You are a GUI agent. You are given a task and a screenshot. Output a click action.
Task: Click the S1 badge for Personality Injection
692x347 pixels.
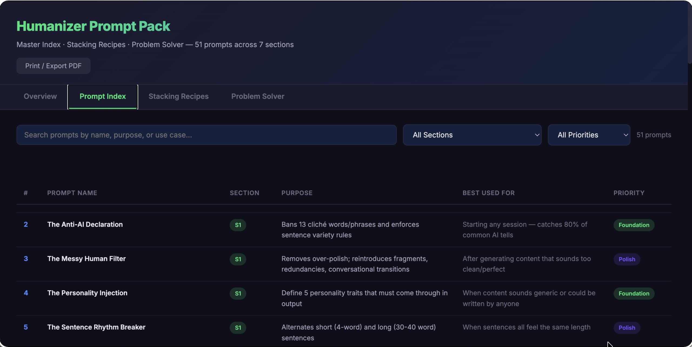click(x=238, y=294)
